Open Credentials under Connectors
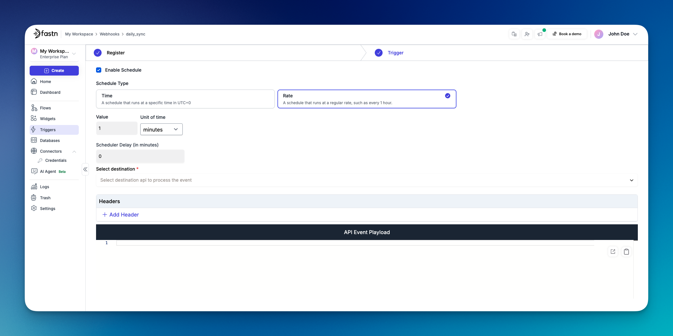 [56, 161]
